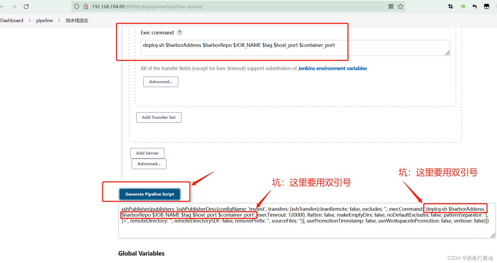Click the undo arrow toolbar icon

(475, 7)
